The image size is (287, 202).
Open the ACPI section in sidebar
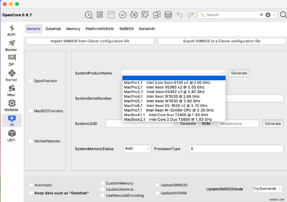pyautogui.click(x=11, y=30)
